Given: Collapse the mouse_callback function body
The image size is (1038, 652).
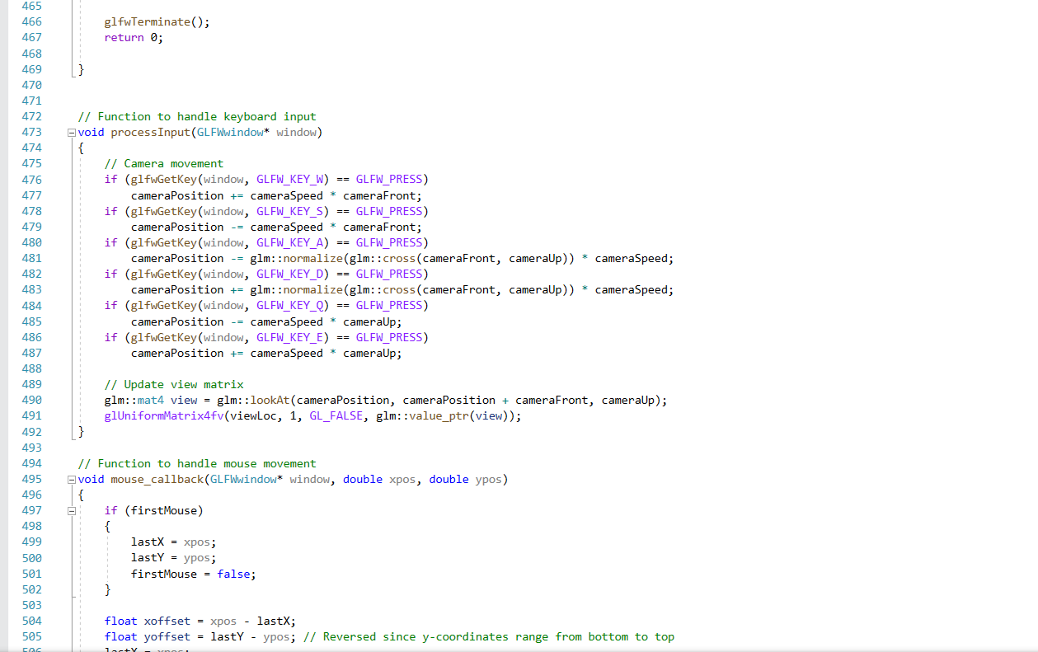Looking at the screenshot, I should tap(71, 479).
